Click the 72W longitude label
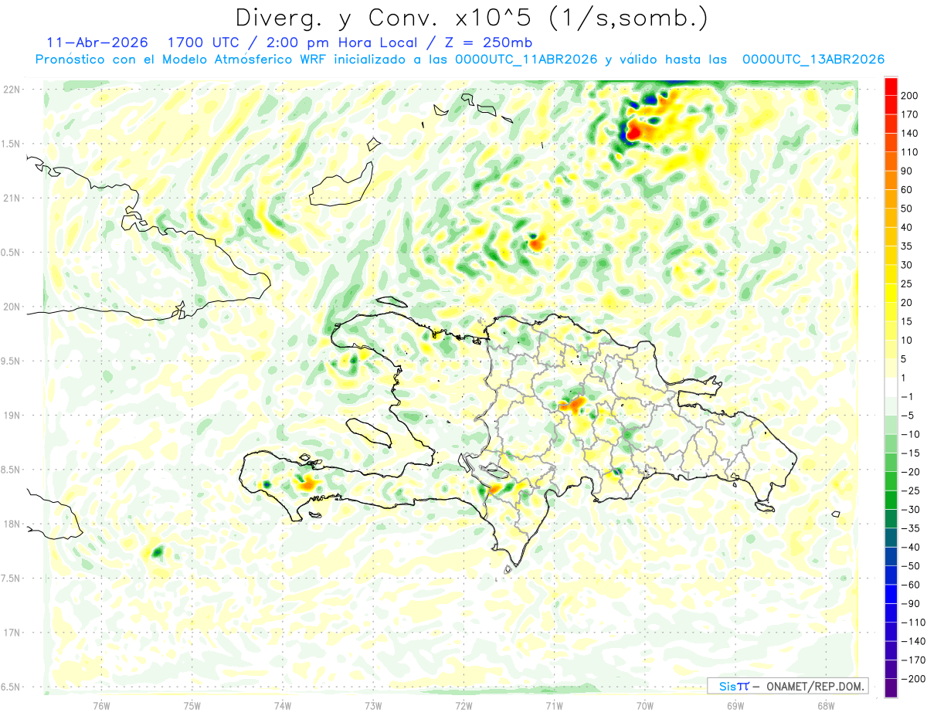The height and width of the screenshot is (716, 927). click(463, 705)
